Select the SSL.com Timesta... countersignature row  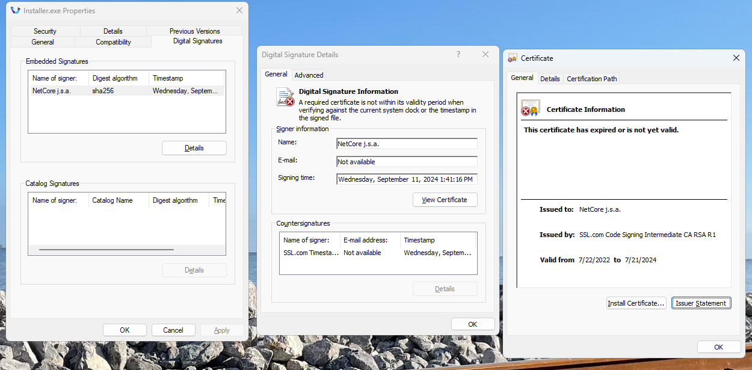(x=378, y=253)
